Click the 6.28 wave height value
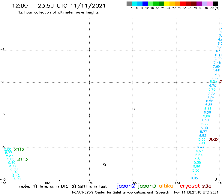The width and height of the screenshot is (222, 195). [215, 74]
